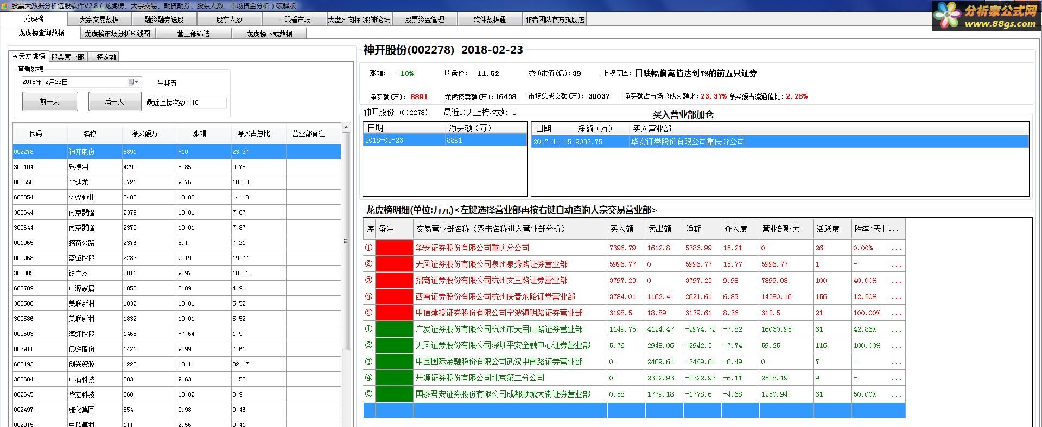The width and height of the screenshot is (1042, 427).
Task: Switch to 股票营业部 inner tab
Action: pyautogui.click(x=68, y=57)
